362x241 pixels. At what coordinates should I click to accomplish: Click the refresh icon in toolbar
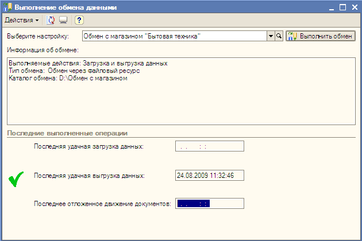pyautogui.click(x=51, y=20)
